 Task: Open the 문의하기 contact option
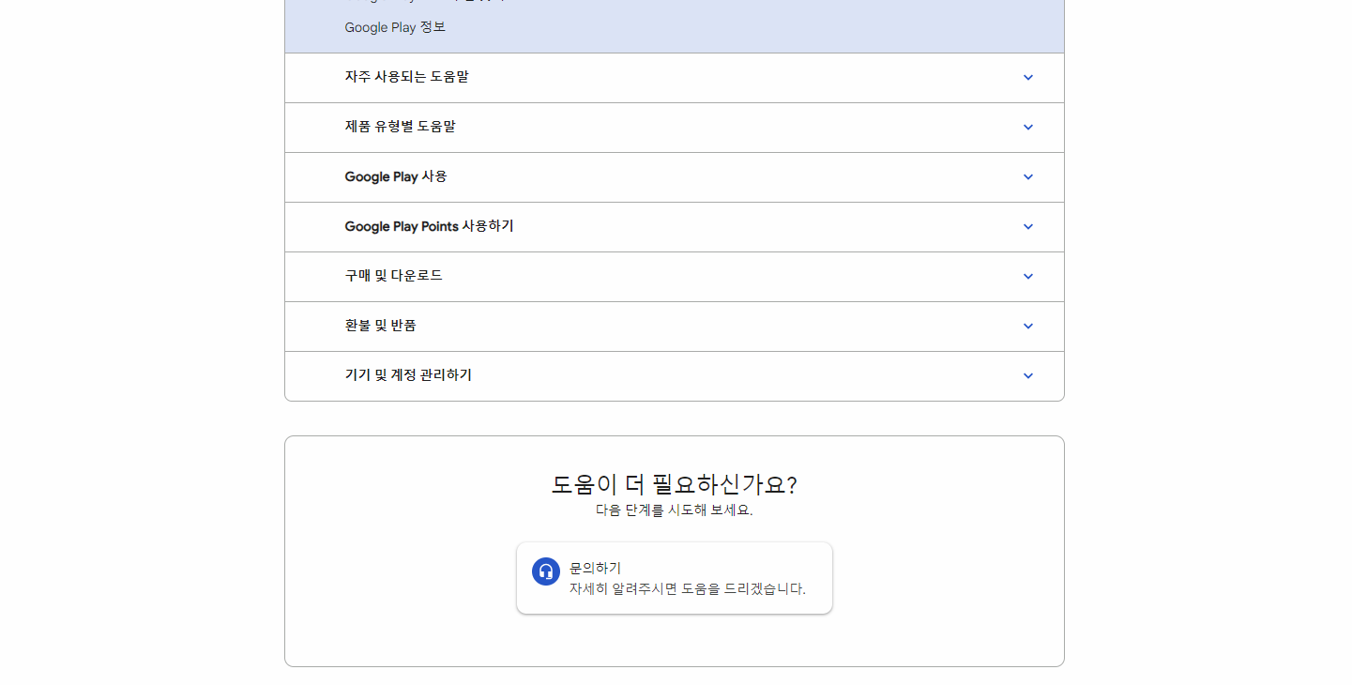(674, 577)
